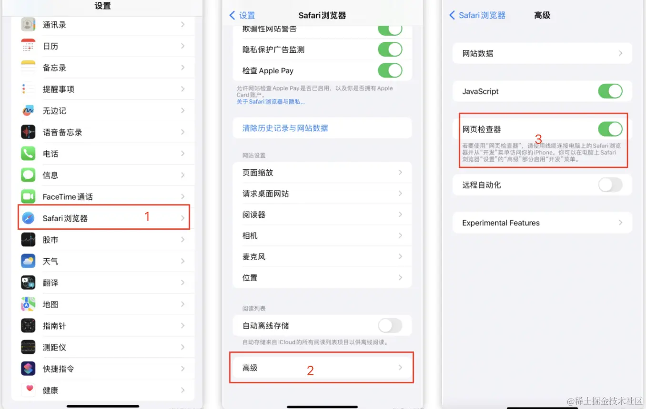Tap the Notes (备忘录) icon
Screen dimensions: 646x409
(28, 68)
